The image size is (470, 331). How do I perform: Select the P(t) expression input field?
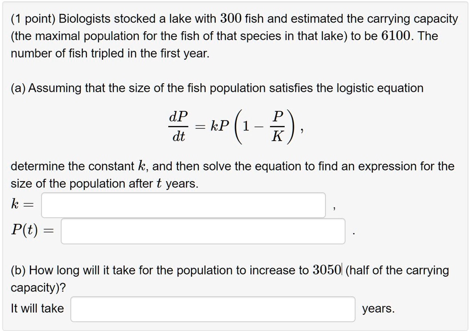(x=202, y=232)
